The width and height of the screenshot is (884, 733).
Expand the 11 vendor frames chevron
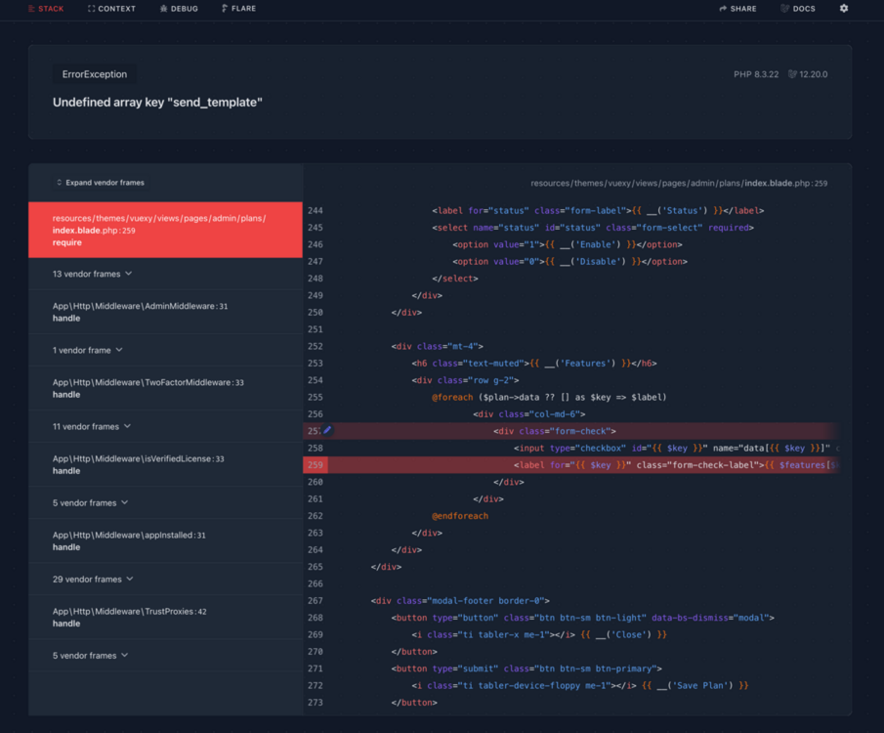pyautogui.click(x=127, y=426)
